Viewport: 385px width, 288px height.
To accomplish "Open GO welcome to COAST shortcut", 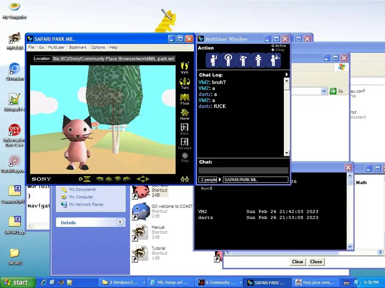I will (162, 211).
